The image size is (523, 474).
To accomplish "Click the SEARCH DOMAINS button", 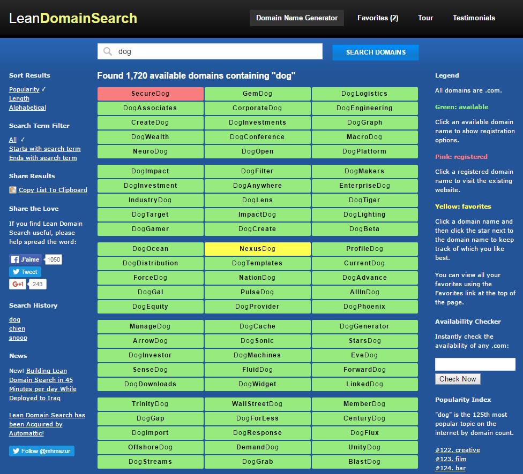I will [x=376, y=52].
